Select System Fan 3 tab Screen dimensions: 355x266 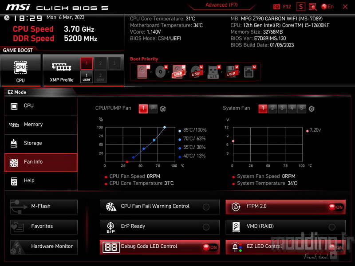coord(282,109)
